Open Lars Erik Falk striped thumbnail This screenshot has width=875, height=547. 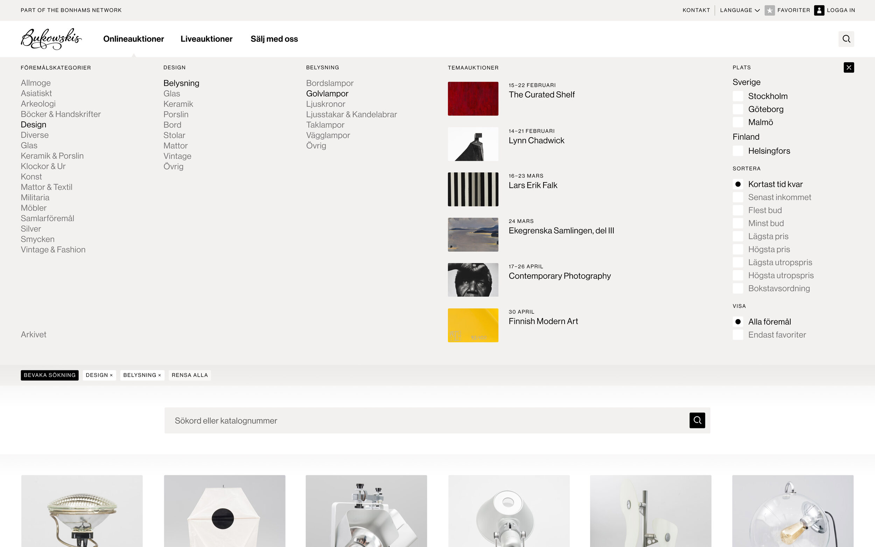point(473,189)
